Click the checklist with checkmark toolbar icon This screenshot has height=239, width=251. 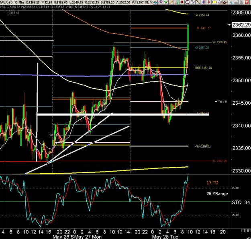193,2
